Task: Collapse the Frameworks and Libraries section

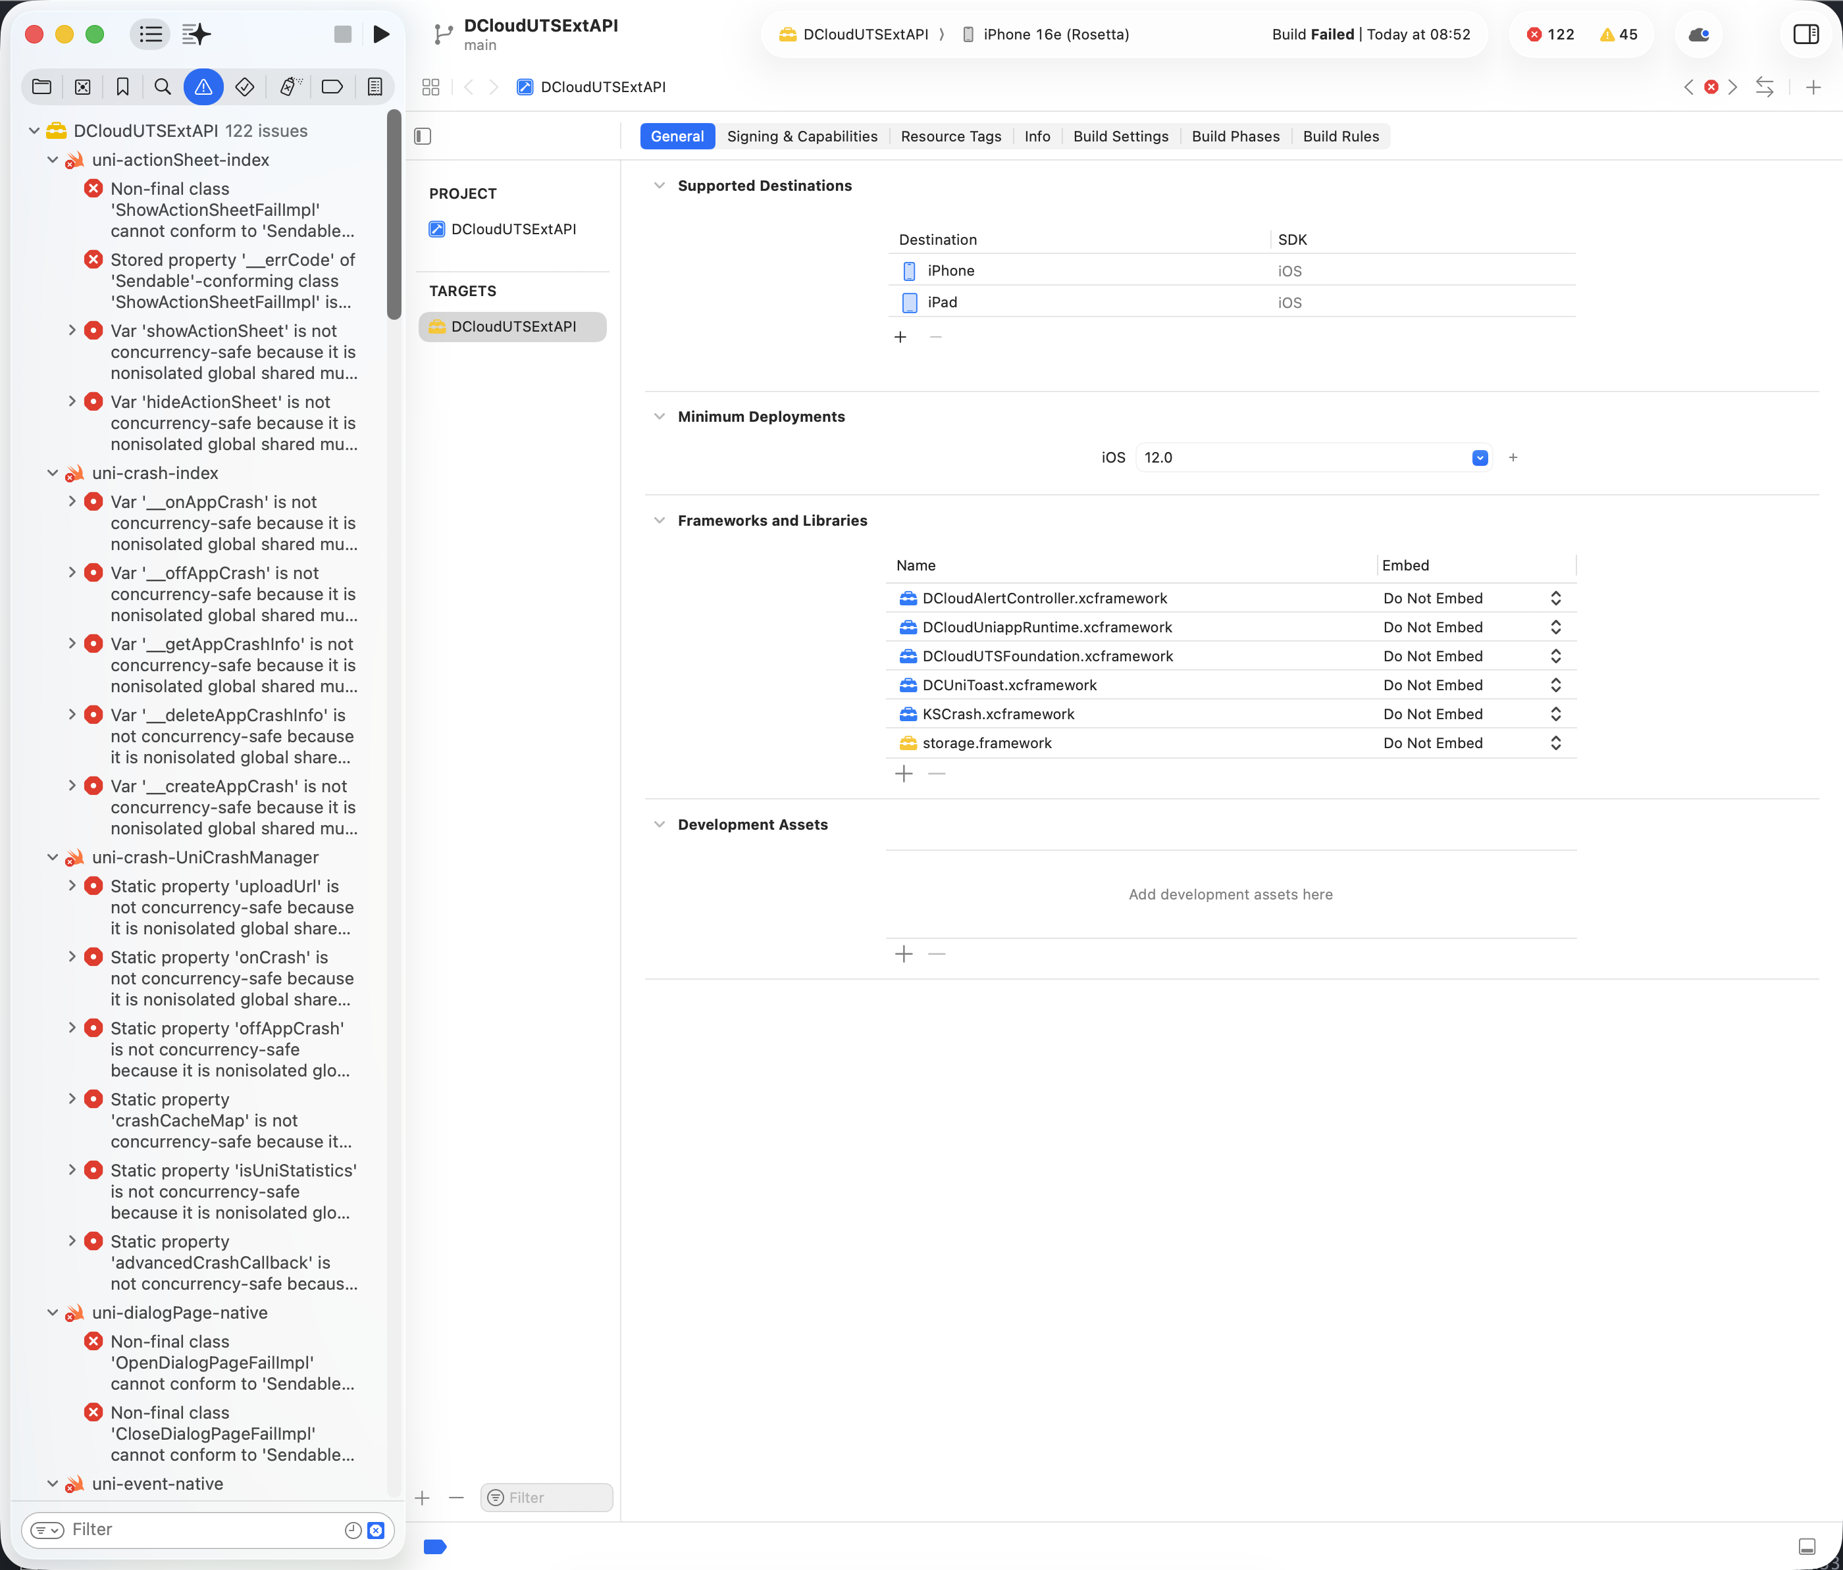Action: (x=659, y=521)
